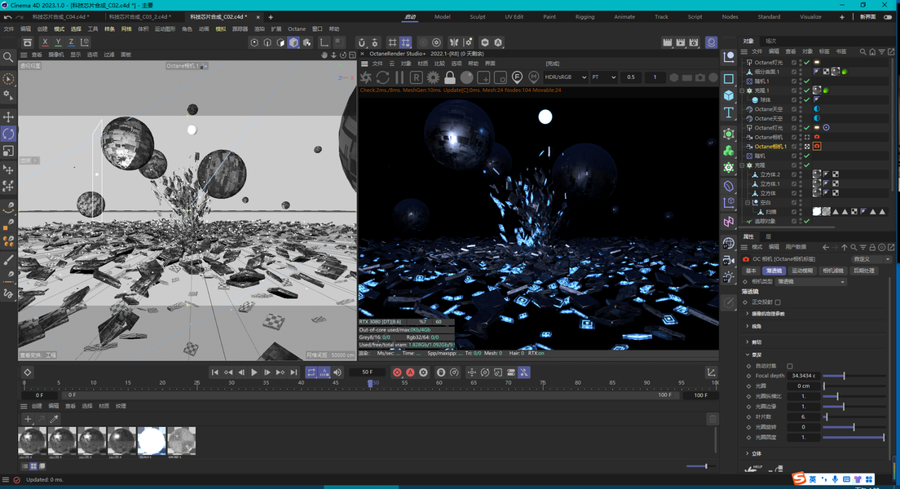Click search icon in Object Manager
The image size is (900, 489).
862,51
